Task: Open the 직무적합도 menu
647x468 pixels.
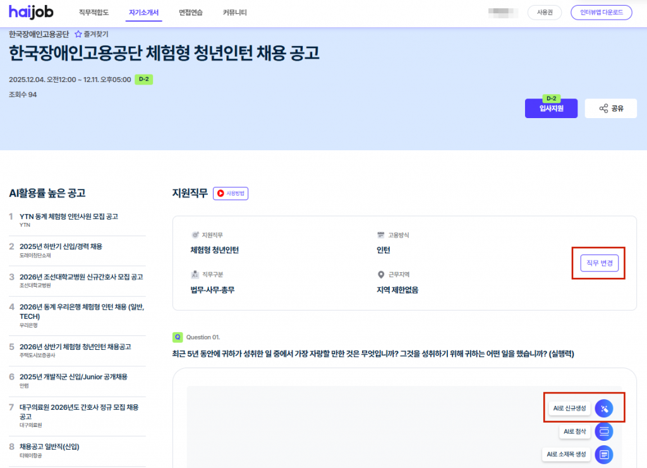Action: pyautogui.click(x=94, y=13)
